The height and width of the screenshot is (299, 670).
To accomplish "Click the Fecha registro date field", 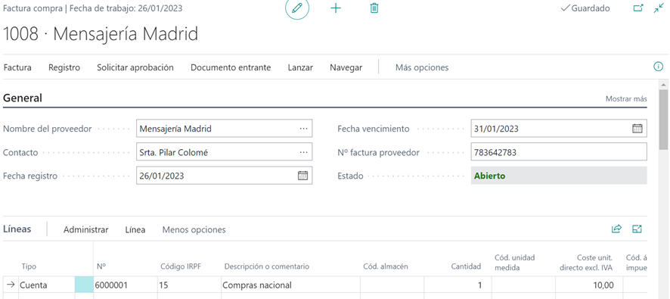I will [225, 176].
